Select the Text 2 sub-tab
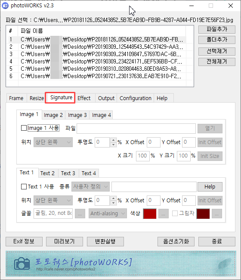Image resolution: width=241 pixels, height=280 pixels. click(47, 173)
